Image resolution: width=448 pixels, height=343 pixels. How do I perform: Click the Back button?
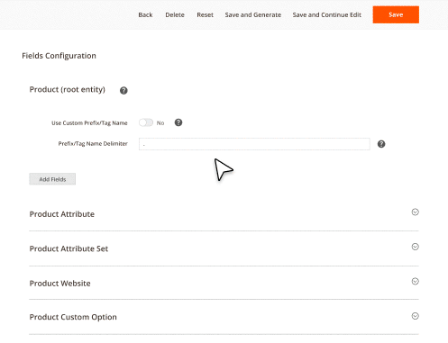tap(145, 14)
